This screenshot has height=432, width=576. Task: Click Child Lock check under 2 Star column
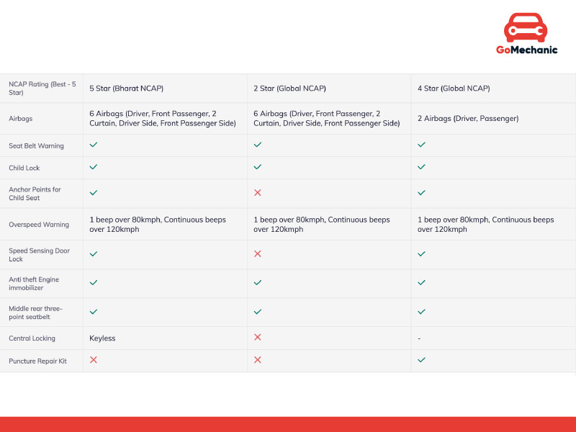coord(258,167)
